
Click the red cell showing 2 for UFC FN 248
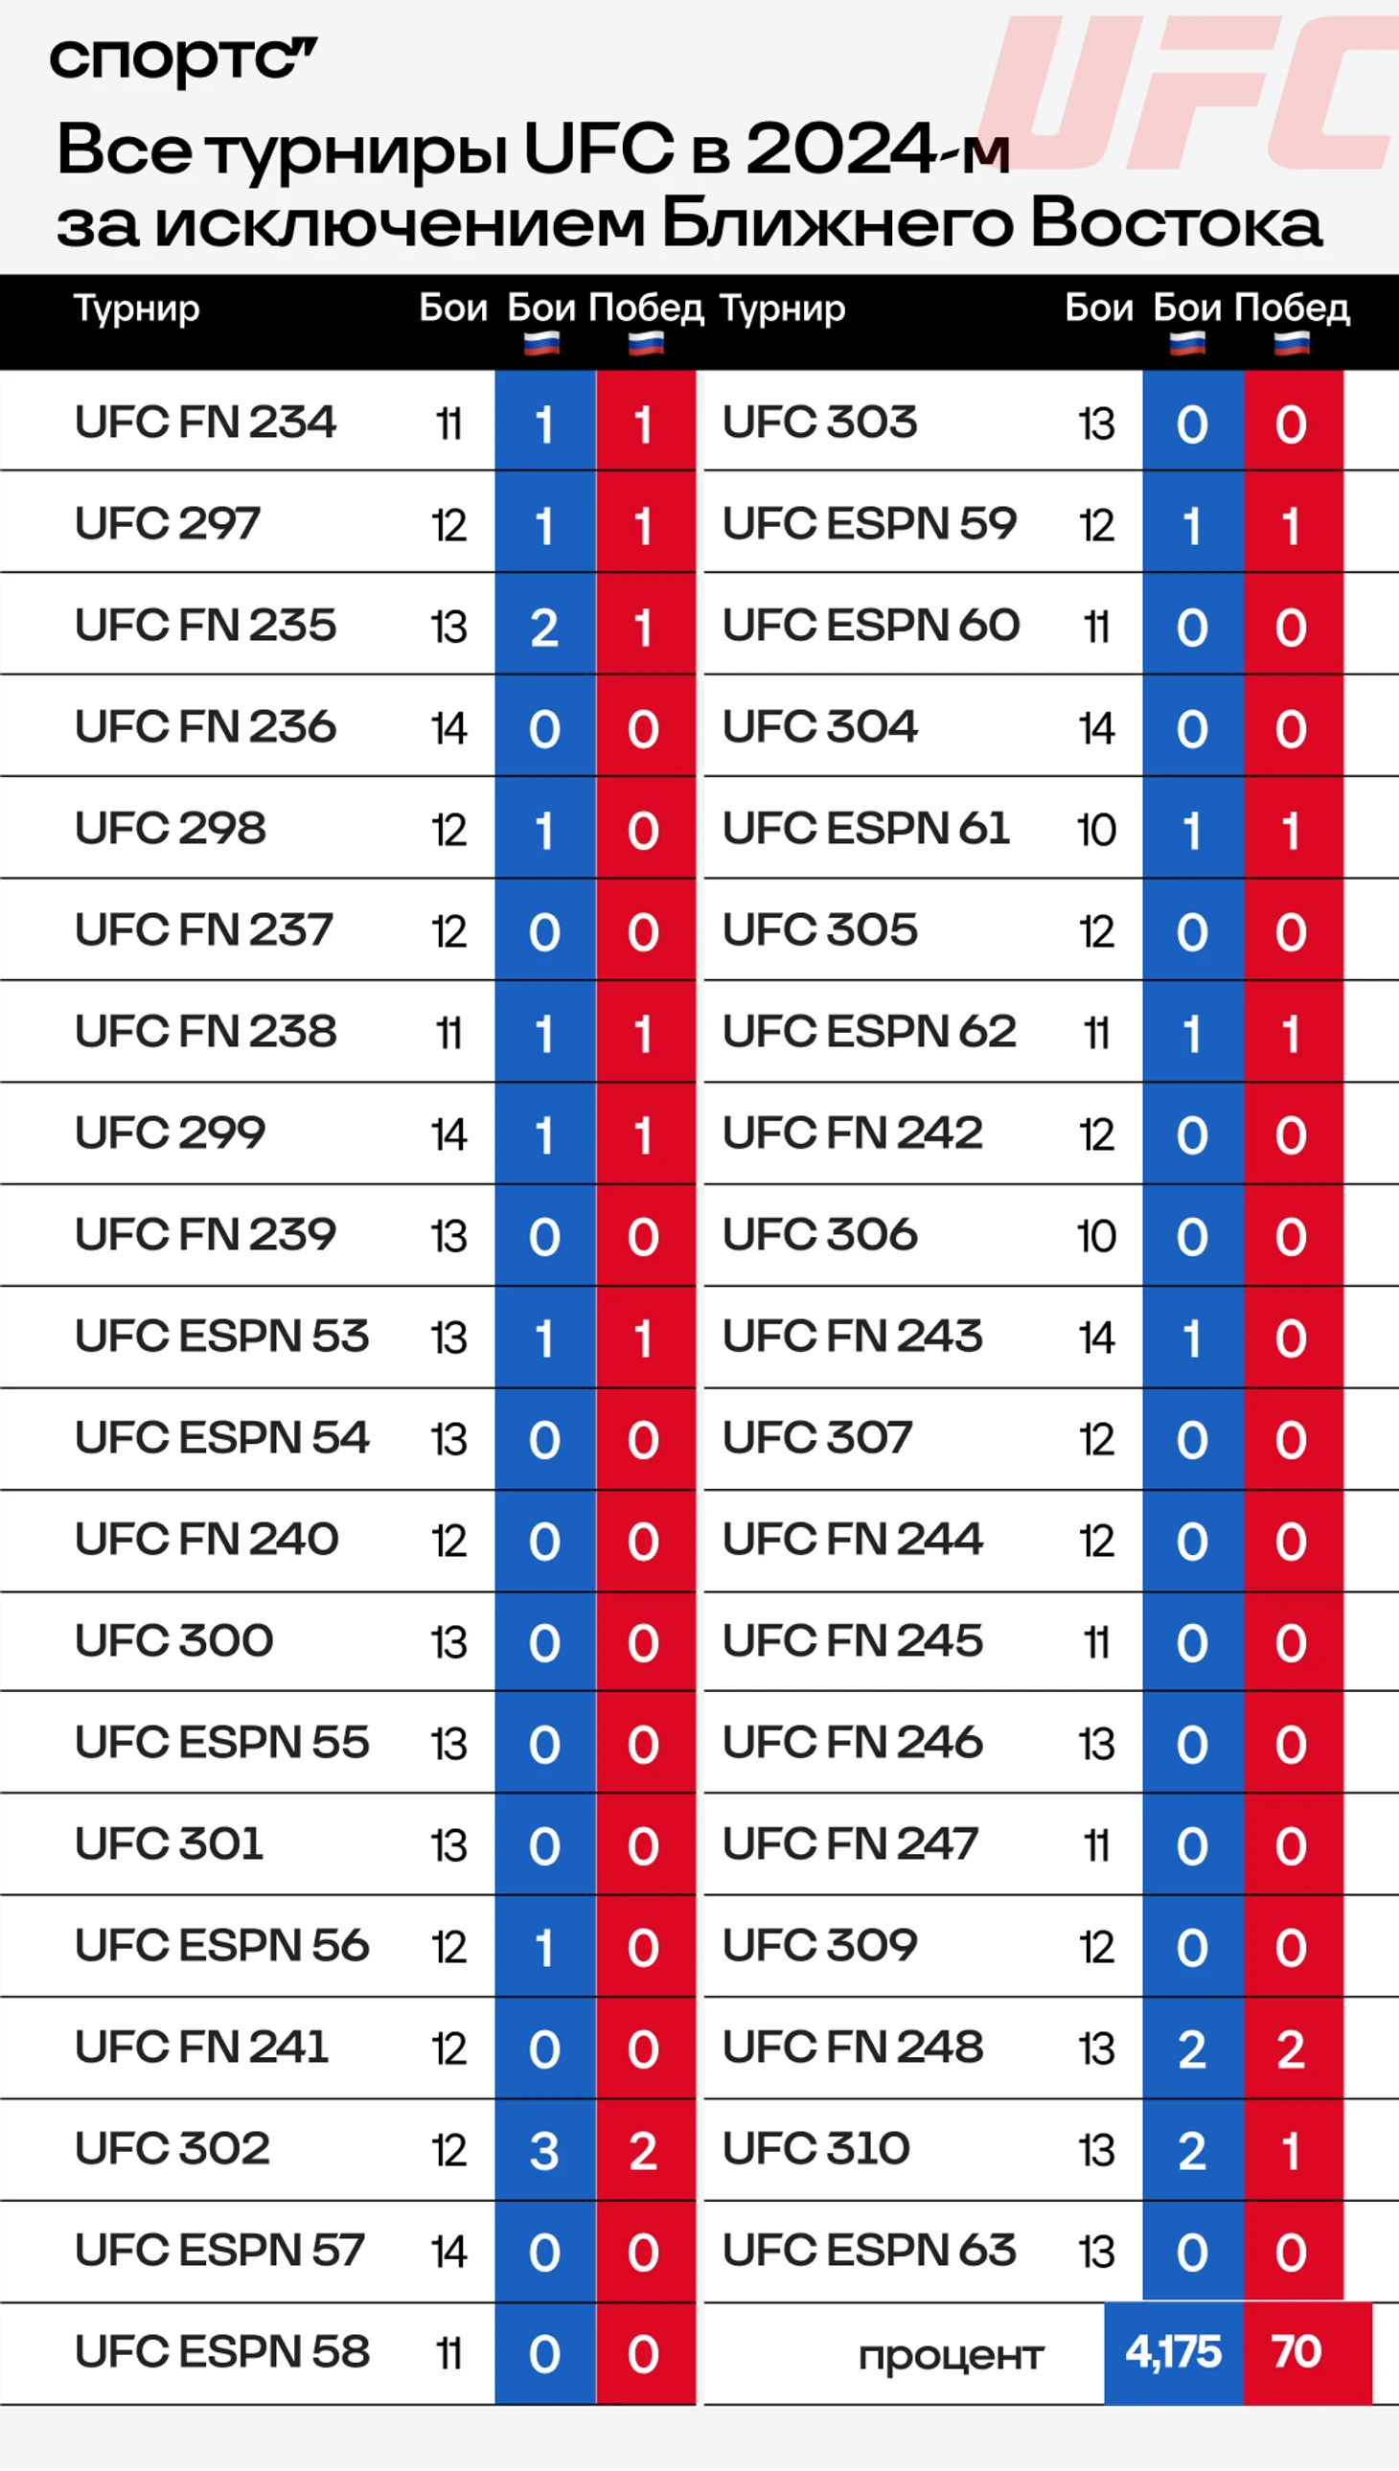[x=1293, y=2048]
